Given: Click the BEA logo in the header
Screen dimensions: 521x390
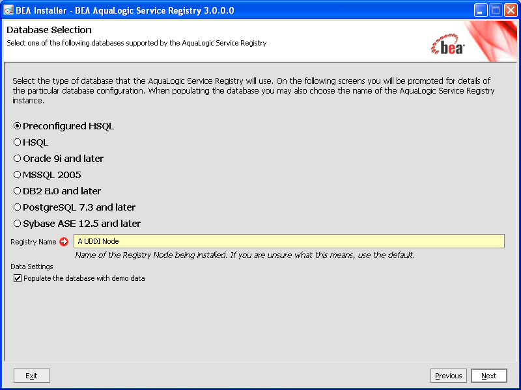Looking at the screenshot, I should tap(448, 44).
